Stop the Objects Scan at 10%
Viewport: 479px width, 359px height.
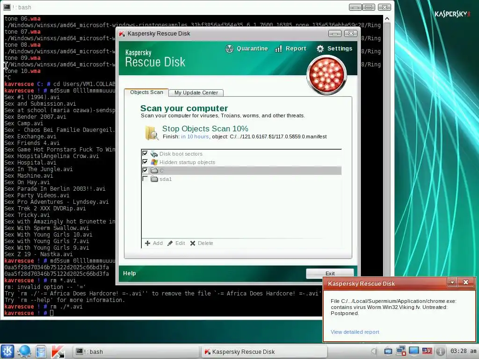click(x=205, y=129)
